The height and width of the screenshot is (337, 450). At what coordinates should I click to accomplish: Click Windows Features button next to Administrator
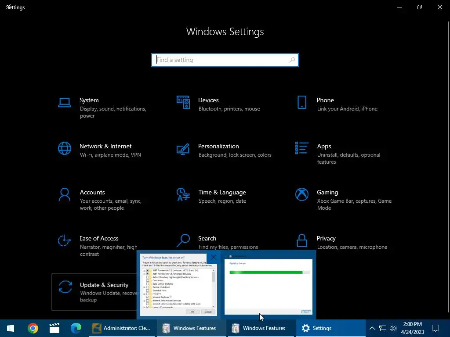pos(192,328)
